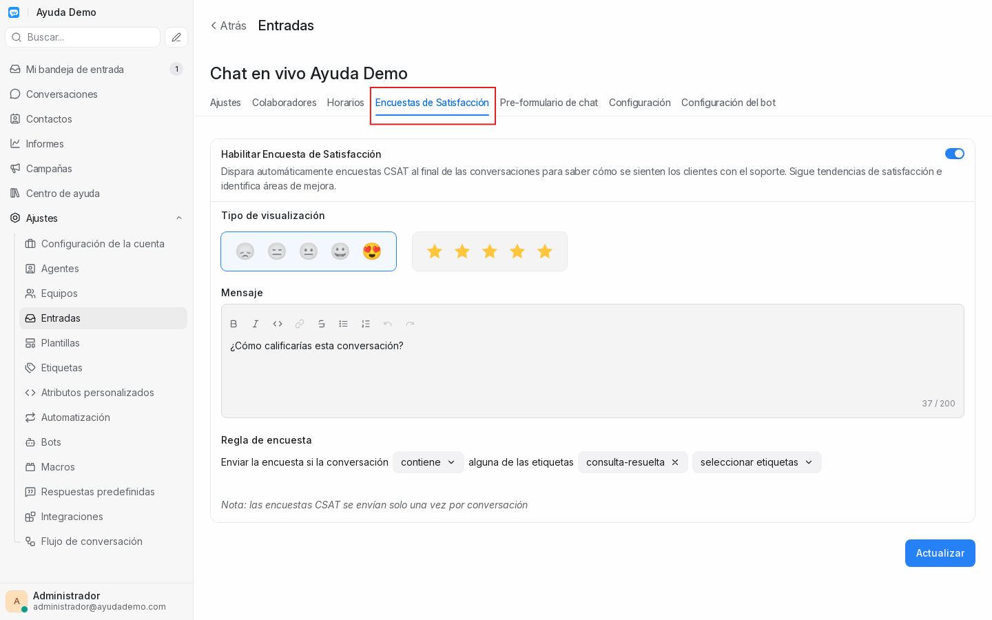The image size is (992, 620).
Task: Select the heart-eyes emoji face
Action: coord(372,251)
